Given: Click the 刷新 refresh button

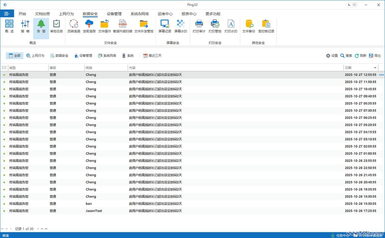Looking at the screenshot, I should point(361,56).
